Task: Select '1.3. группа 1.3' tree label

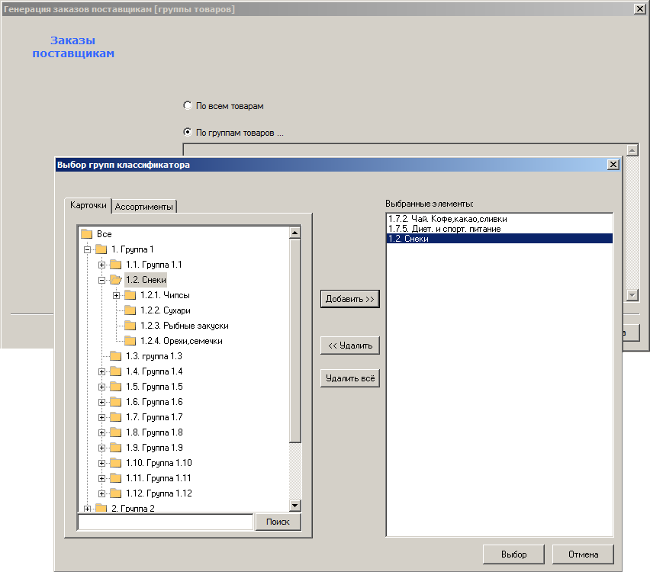Action: (154, 356)
